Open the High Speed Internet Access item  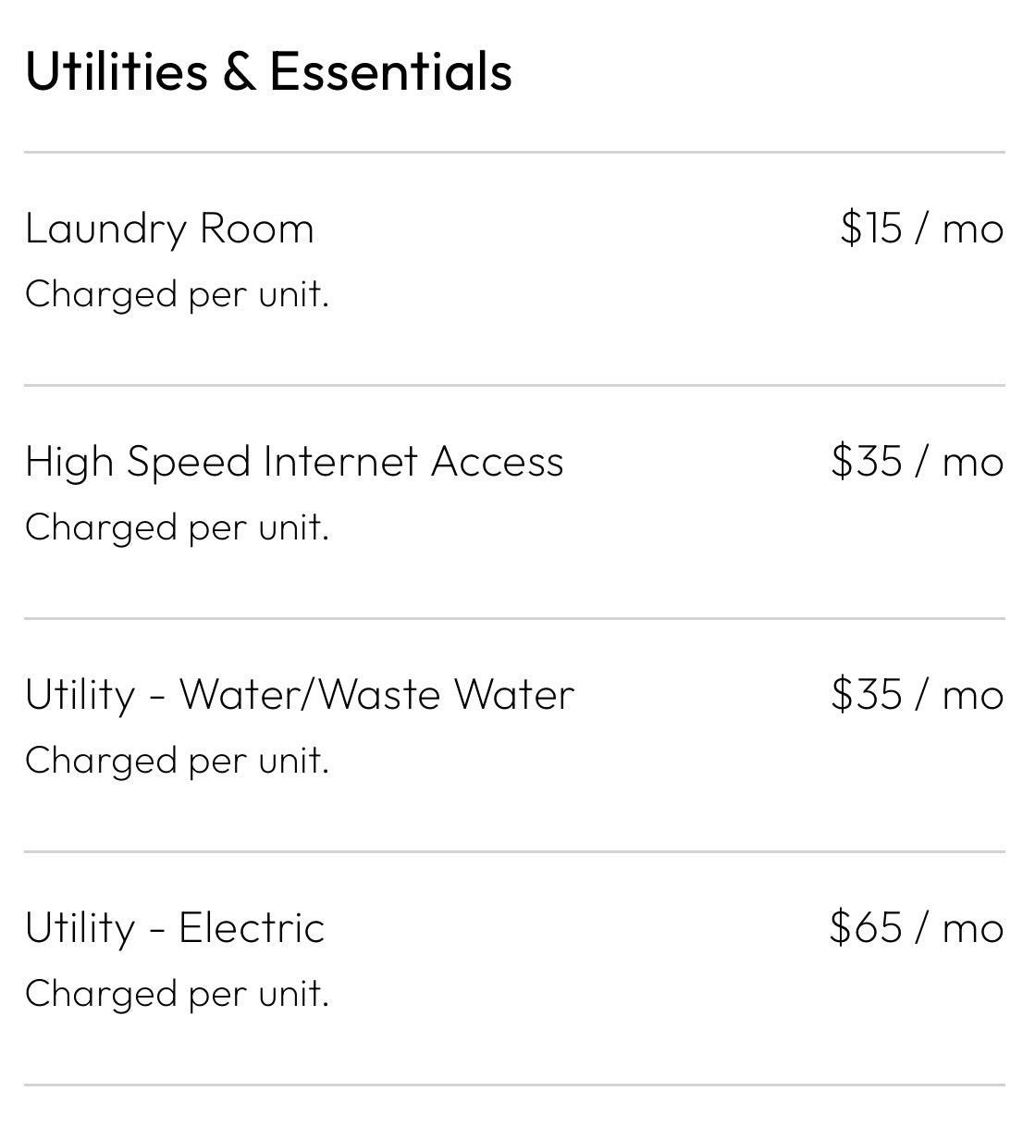[x=514, y=502]
